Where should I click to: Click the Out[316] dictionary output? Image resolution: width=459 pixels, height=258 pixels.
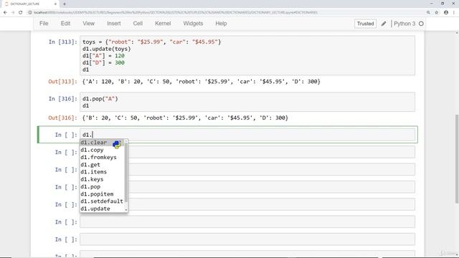(185, 118)
